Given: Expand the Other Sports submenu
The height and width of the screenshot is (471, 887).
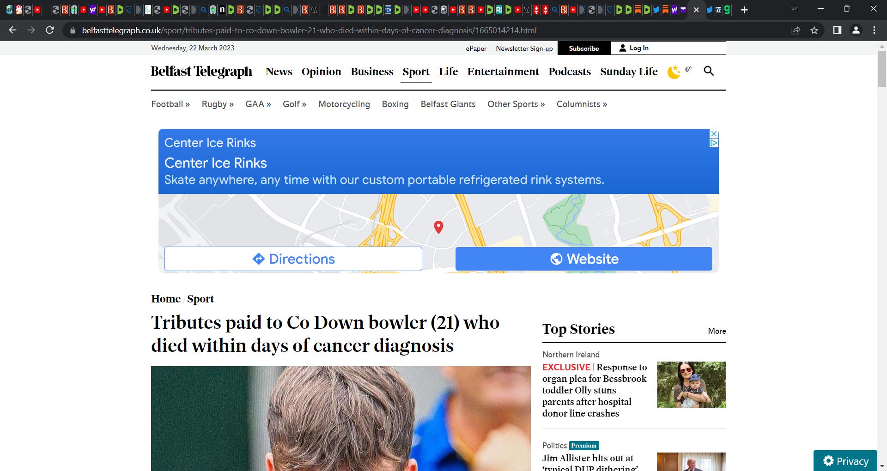Looking at the screenshot, I should (516, 104).
